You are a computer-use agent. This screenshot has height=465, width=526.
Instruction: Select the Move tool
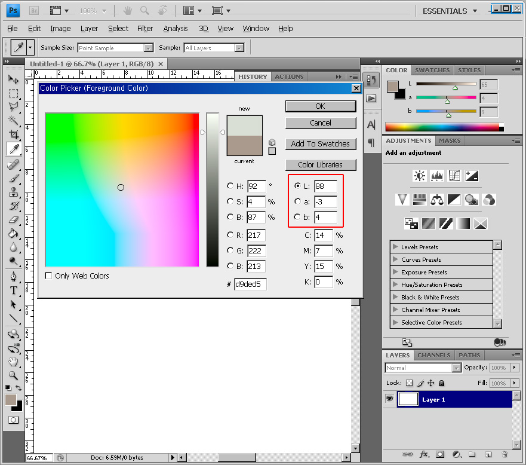tap(13, 79)
